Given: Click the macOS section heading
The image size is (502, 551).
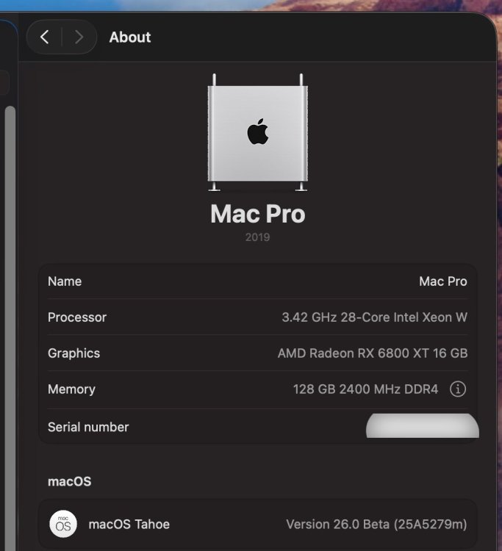Looking at the screenshot, I should click(x=70, y=481).
